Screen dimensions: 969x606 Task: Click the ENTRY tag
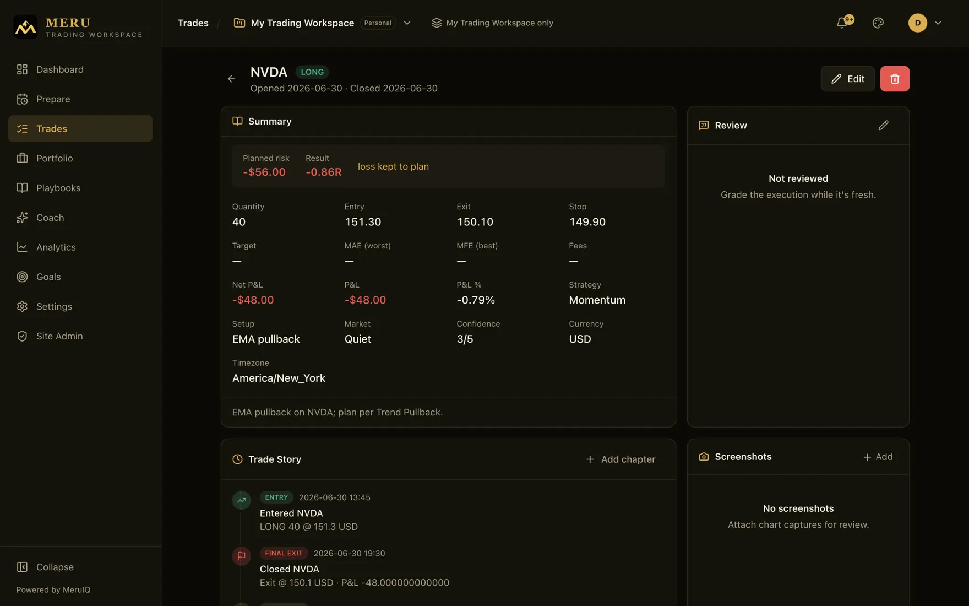tap(276, 497)
